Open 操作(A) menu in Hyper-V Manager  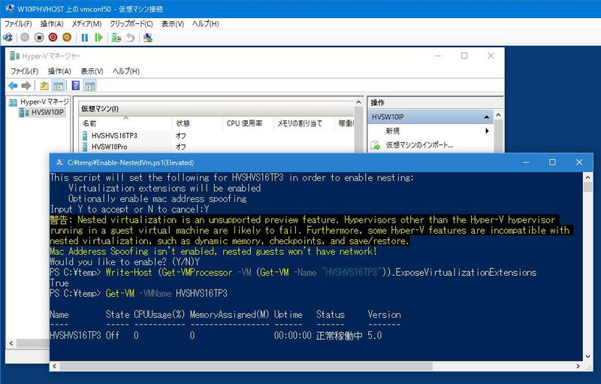[59, 71]
